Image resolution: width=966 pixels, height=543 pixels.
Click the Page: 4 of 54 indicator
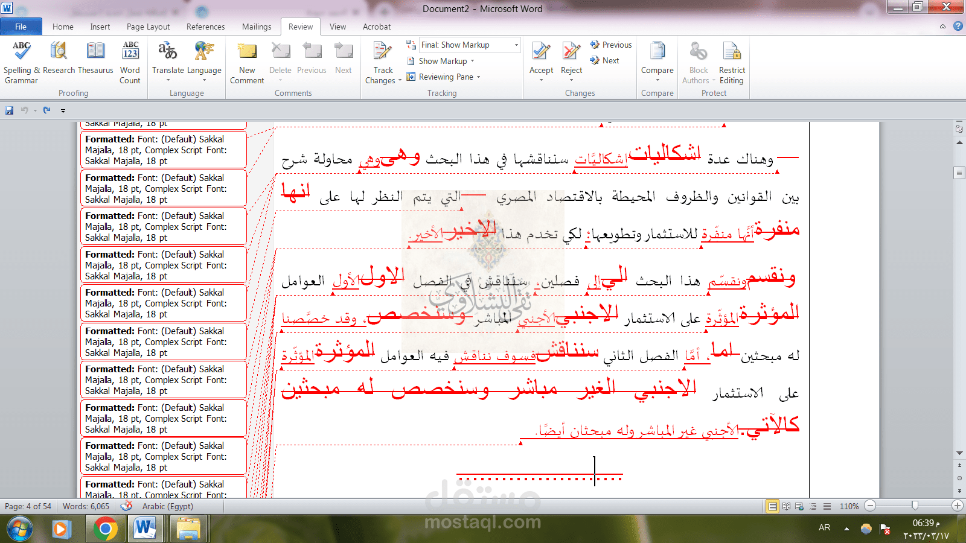[x=28, y=506]
